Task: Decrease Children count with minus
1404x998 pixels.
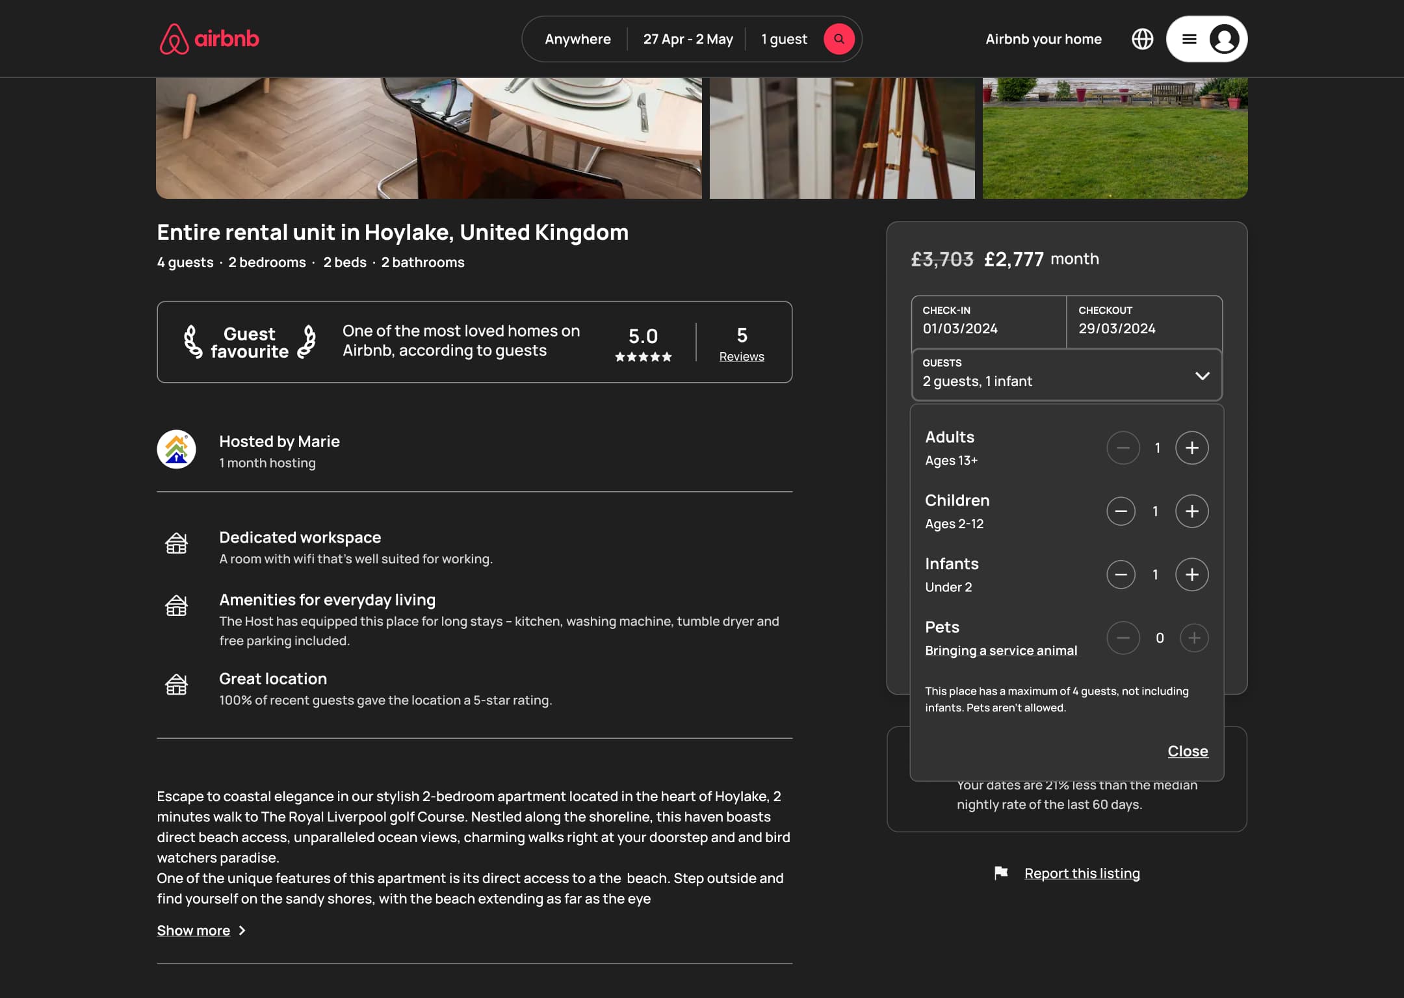Action: tap(1121, 511)
